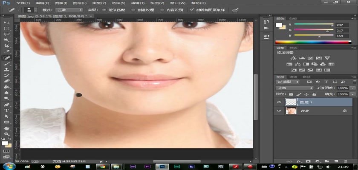358x170 pixels.
Task: Select the Rectangular Marquee tool
Action: coord(7,28)
